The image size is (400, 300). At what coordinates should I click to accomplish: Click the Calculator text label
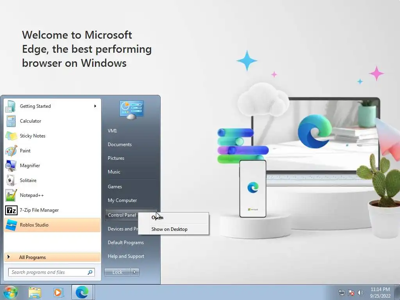point(30,121)
